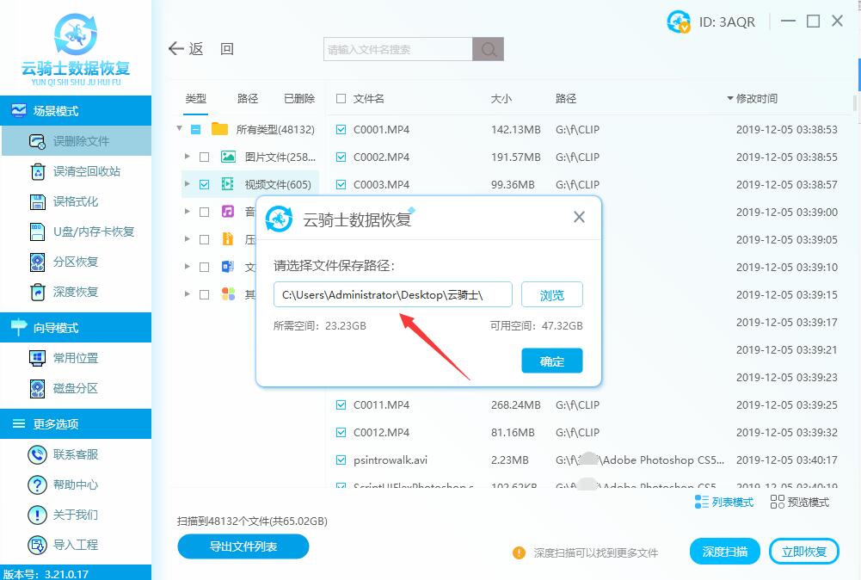Expand the audio type tree node arrow
Screen dimensions: 861x580
188,212
